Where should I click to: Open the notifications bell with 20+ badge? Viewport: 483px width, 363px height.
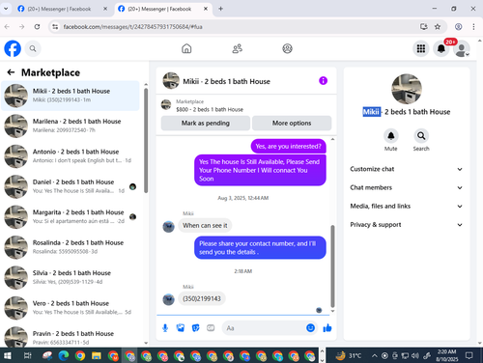pos(441,48)
